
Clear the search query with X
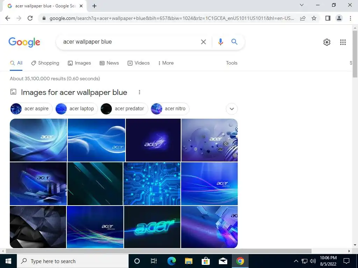coord(203,42)
